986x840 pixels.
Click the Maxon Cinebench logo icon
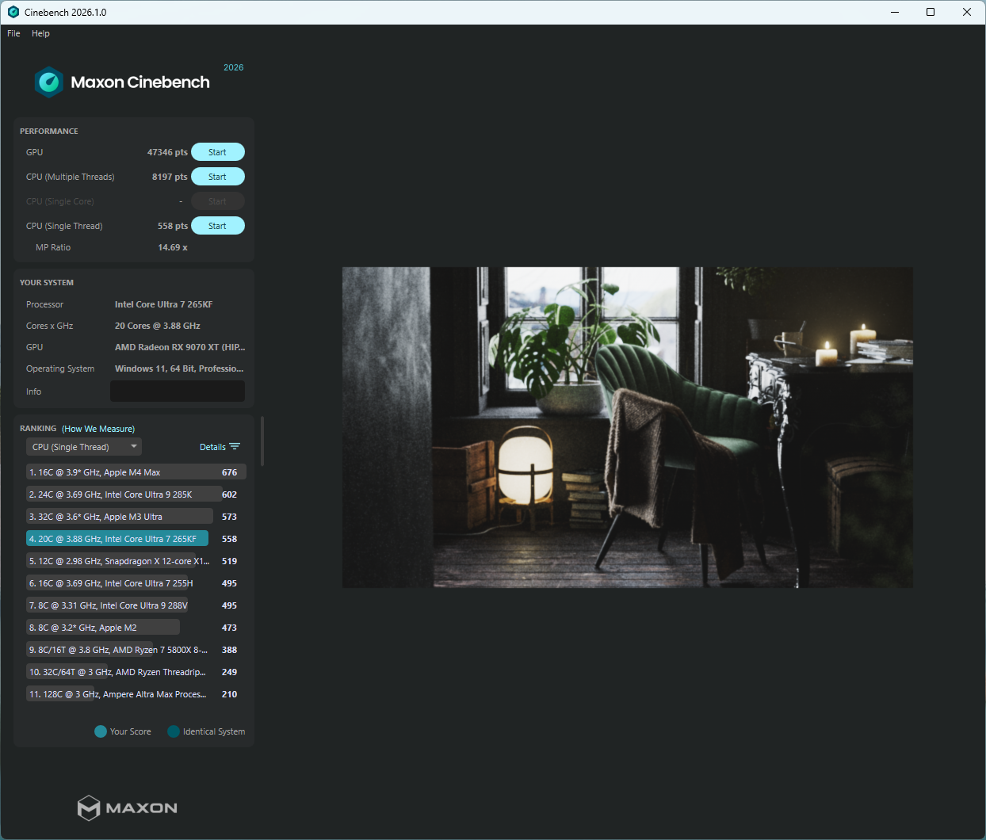pos(49,82)
